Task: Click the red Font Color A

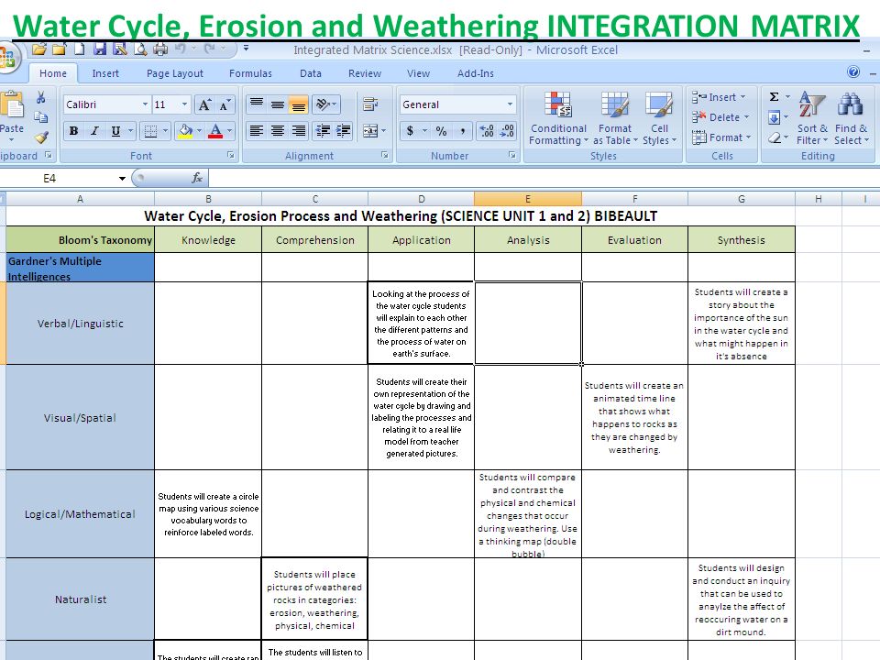Action: pos(215,131)
